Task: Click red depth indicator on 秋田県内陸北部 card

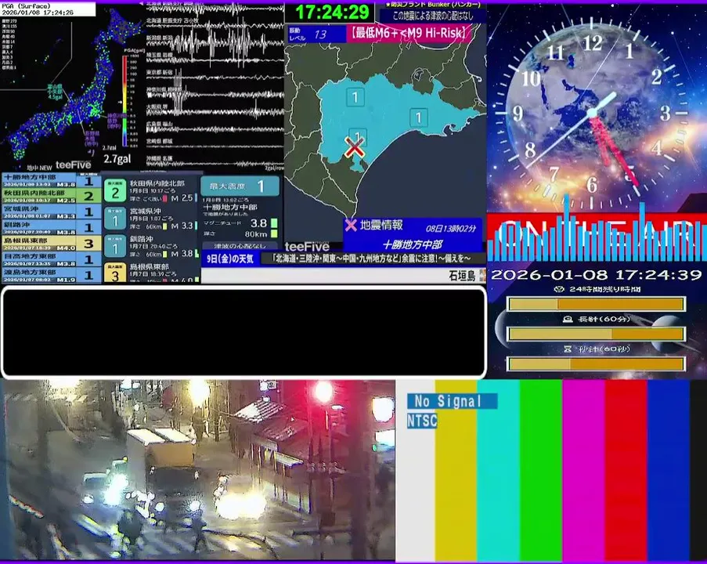Action: [x=164, y=198]
